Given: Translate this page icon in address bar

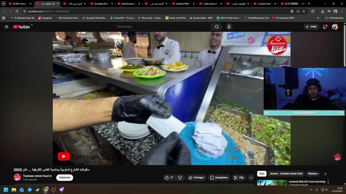Looking at the screenshot, I should 292,11.
